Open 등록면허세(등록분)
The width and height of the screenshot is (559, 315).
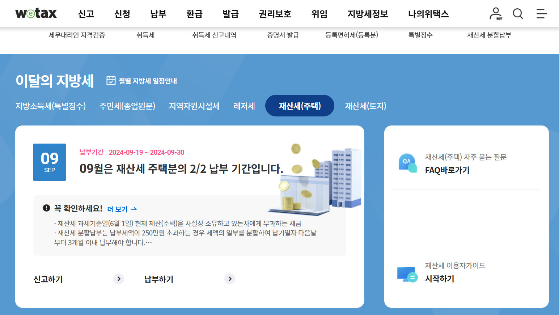coord(352,35)
